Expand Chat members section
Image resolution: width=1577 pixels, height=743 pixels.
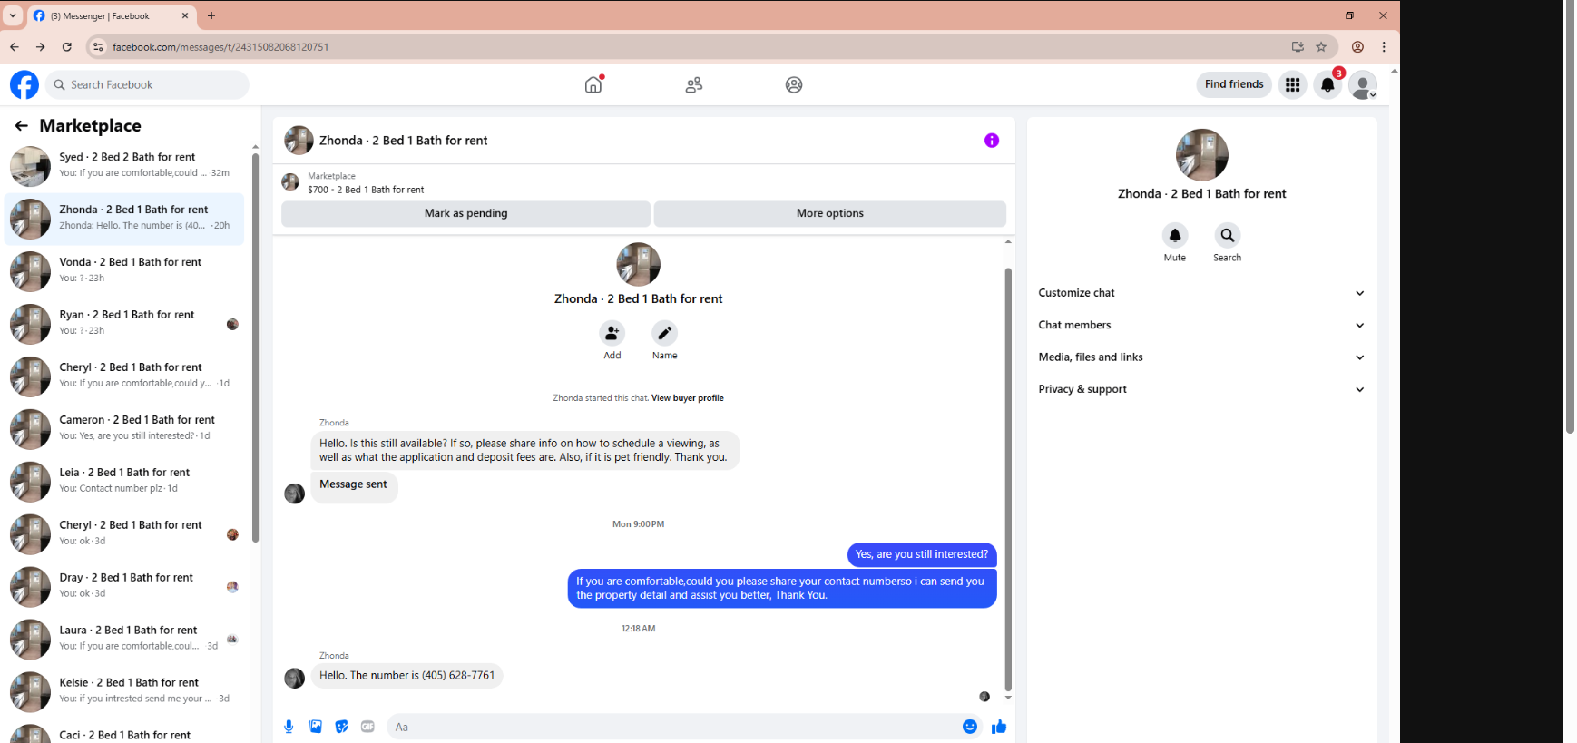click(1201, 325)
